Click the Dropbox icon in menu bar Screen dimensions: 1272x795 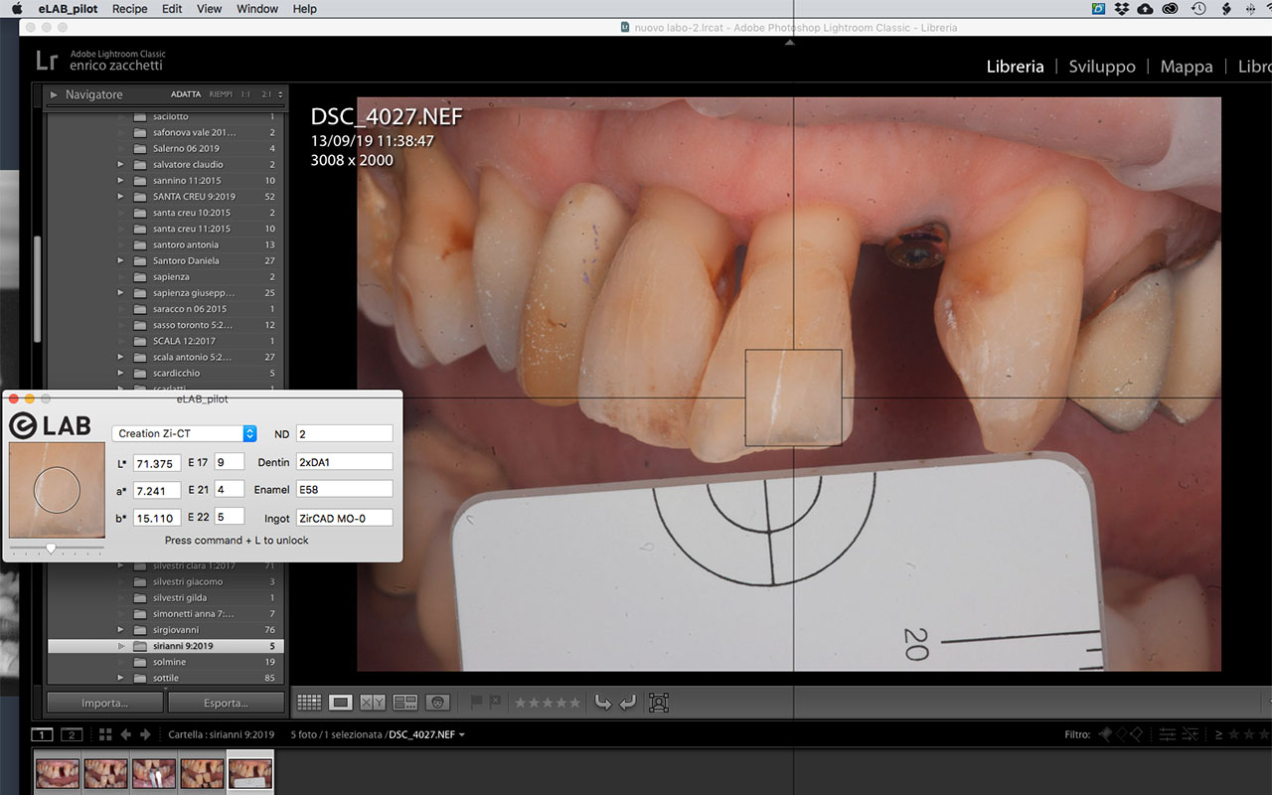pyautogui.click(x=1122, y=9)
